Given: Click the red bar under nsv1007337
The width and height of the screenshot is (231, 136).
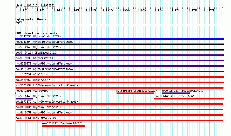Looking at the screenshot, I should click(119, 77).
